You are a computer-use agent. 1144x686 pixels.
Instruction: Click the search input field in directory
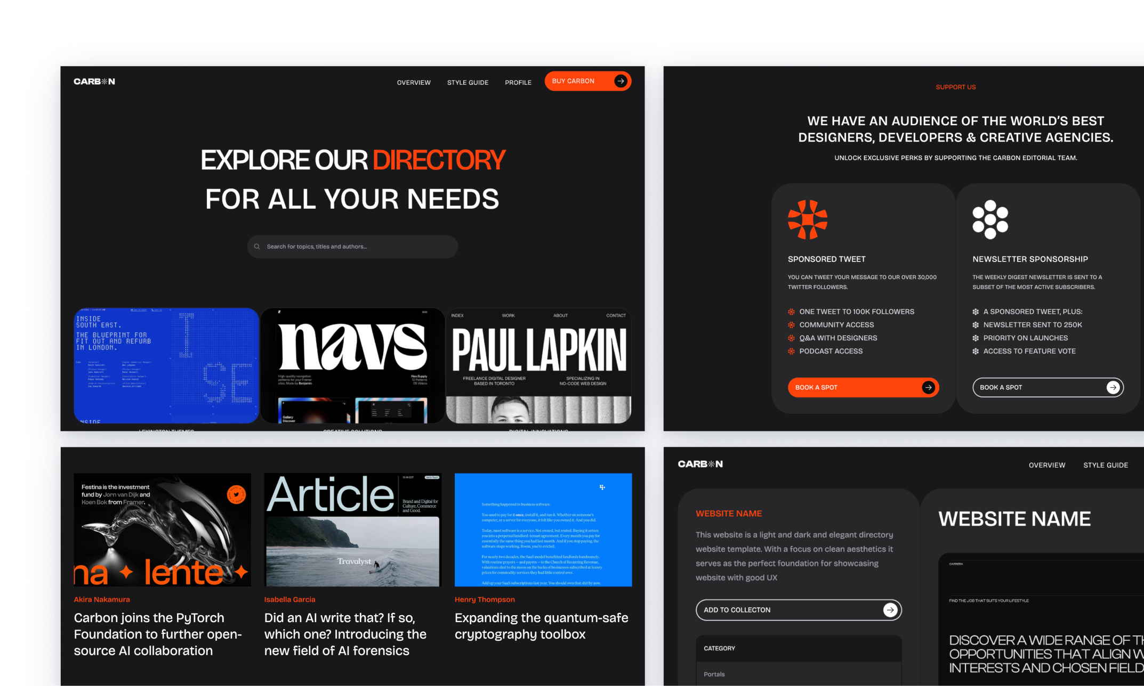[x=353, y=246]
